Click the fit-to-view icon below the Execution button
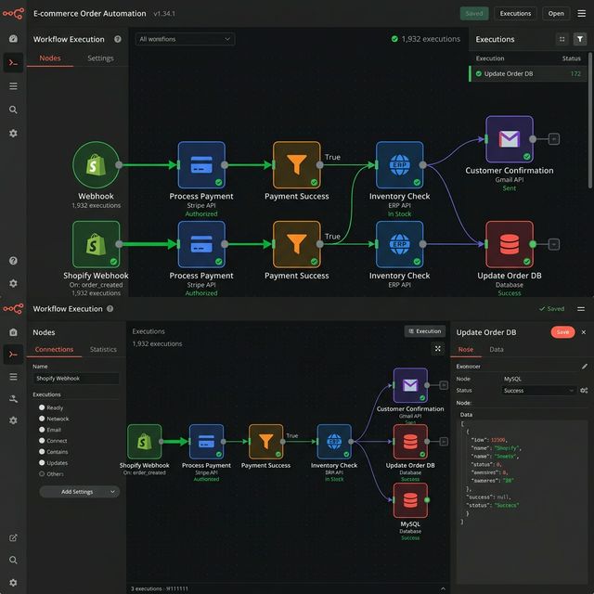Screen dimensions: 594x594 click(437, 349)
